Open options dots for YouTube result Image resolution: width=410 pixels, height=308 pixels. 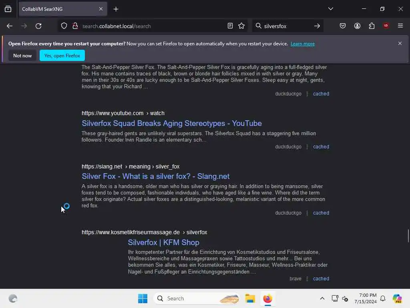(x=307, y=147)
